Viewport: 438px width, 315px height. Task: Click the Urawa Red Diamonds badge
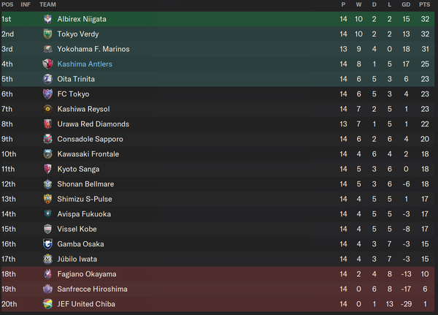[47, 124]
